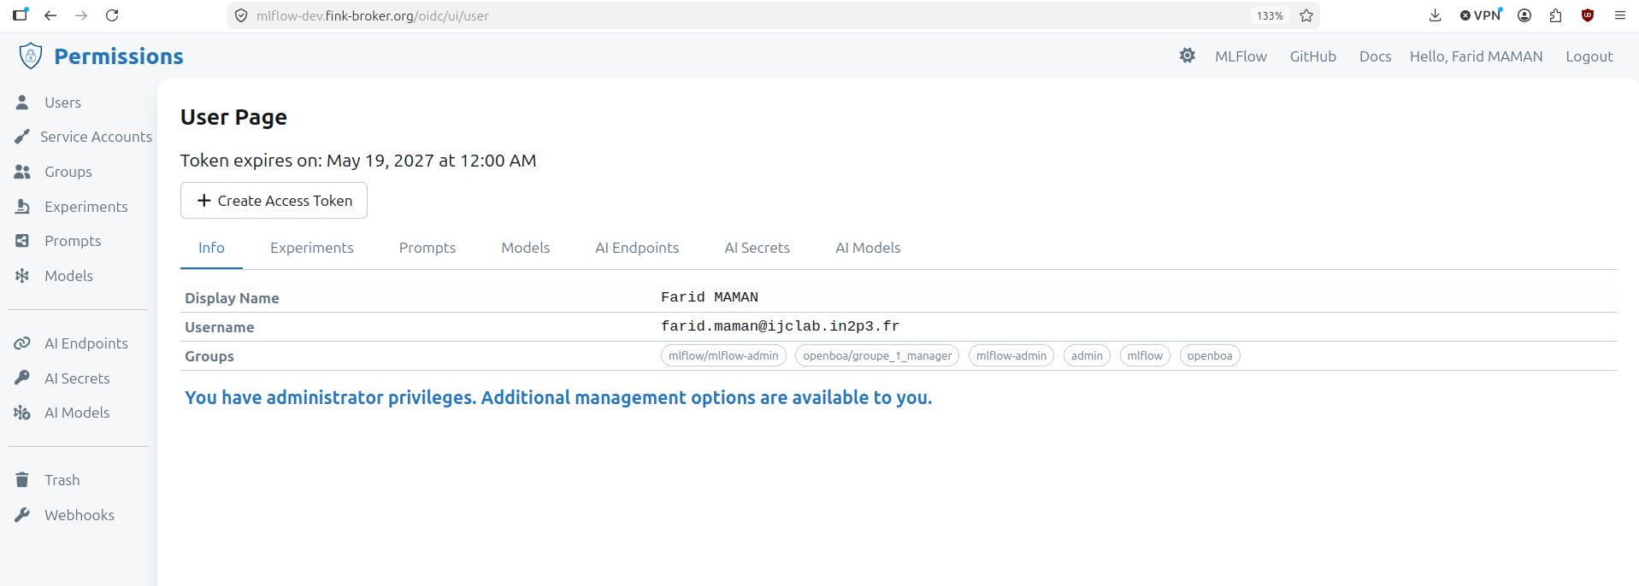Viewport: 1639px width, 586px height.
Task: Click the uBlock shield extension icon
Action: point(1588,15)
